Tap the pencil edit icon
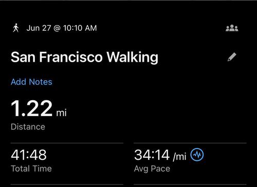 tap(232, 57)
